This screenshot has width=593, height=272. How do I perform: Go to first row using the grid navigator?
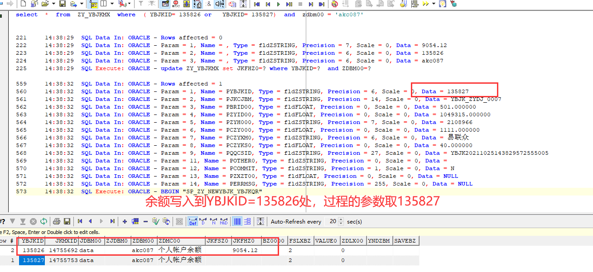click(80, 221)
